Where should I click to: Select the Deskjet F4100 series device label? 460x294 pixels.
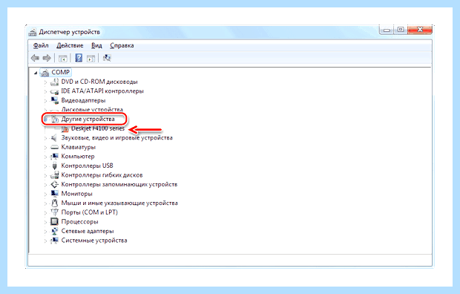(x=98, y=128)
